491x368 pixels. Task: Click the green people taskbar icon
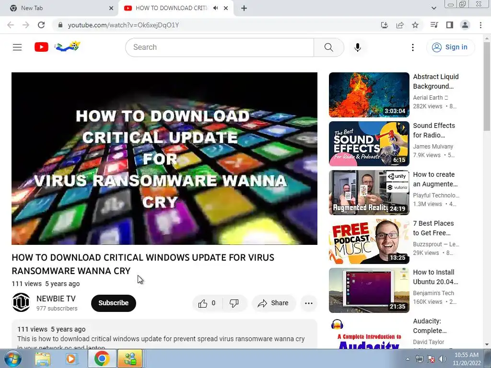pos(130,358)
